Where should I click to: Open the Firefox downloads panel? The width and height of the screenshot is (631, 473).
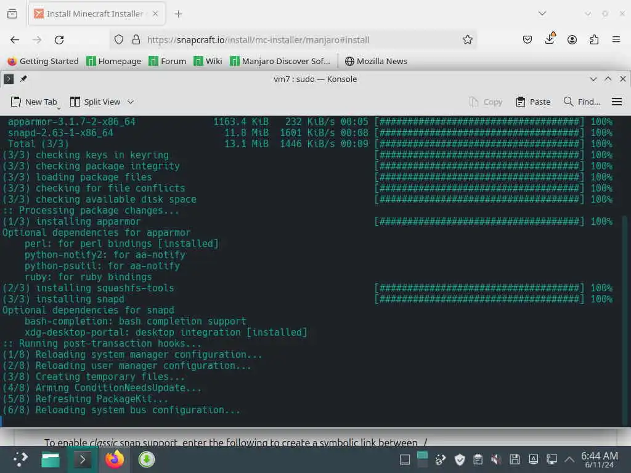(550, 39)
